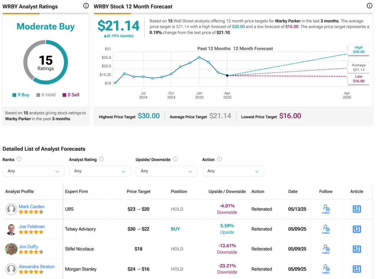380x279 pixels.
Task: Click the Expert Firm column header
Action: click(76, 192)
